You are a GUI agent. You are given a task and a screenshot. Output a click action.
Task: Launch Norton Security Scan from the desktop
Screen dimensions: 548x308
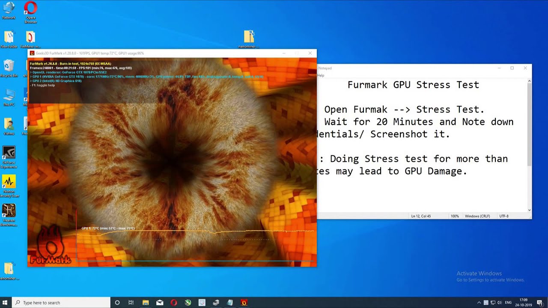(9, 186)
